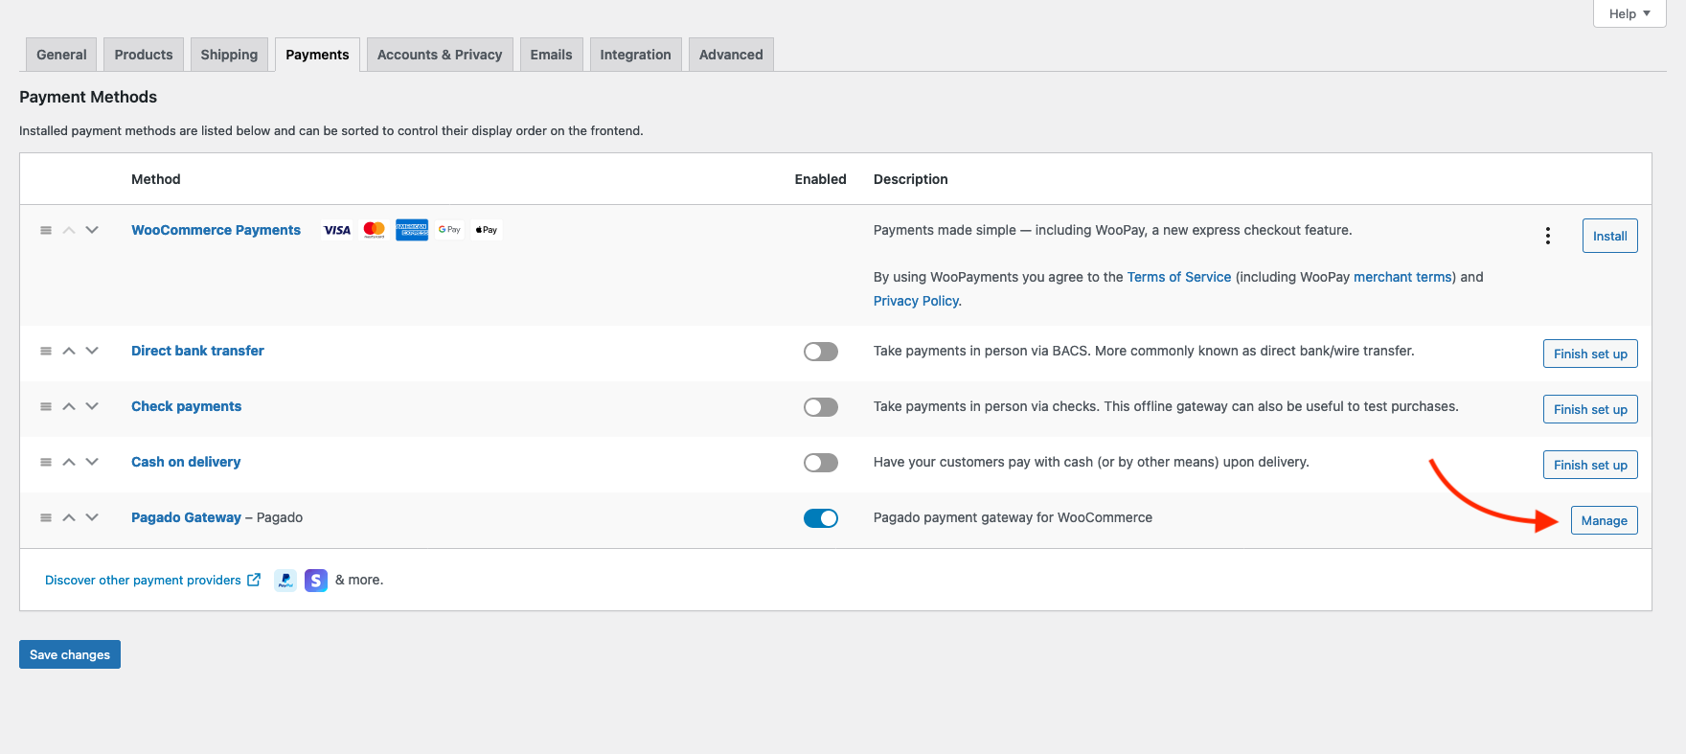Finish set up for Direct bank transfer
The height and width of the screenshot is (754, 1686).
tap(1590, 354)
